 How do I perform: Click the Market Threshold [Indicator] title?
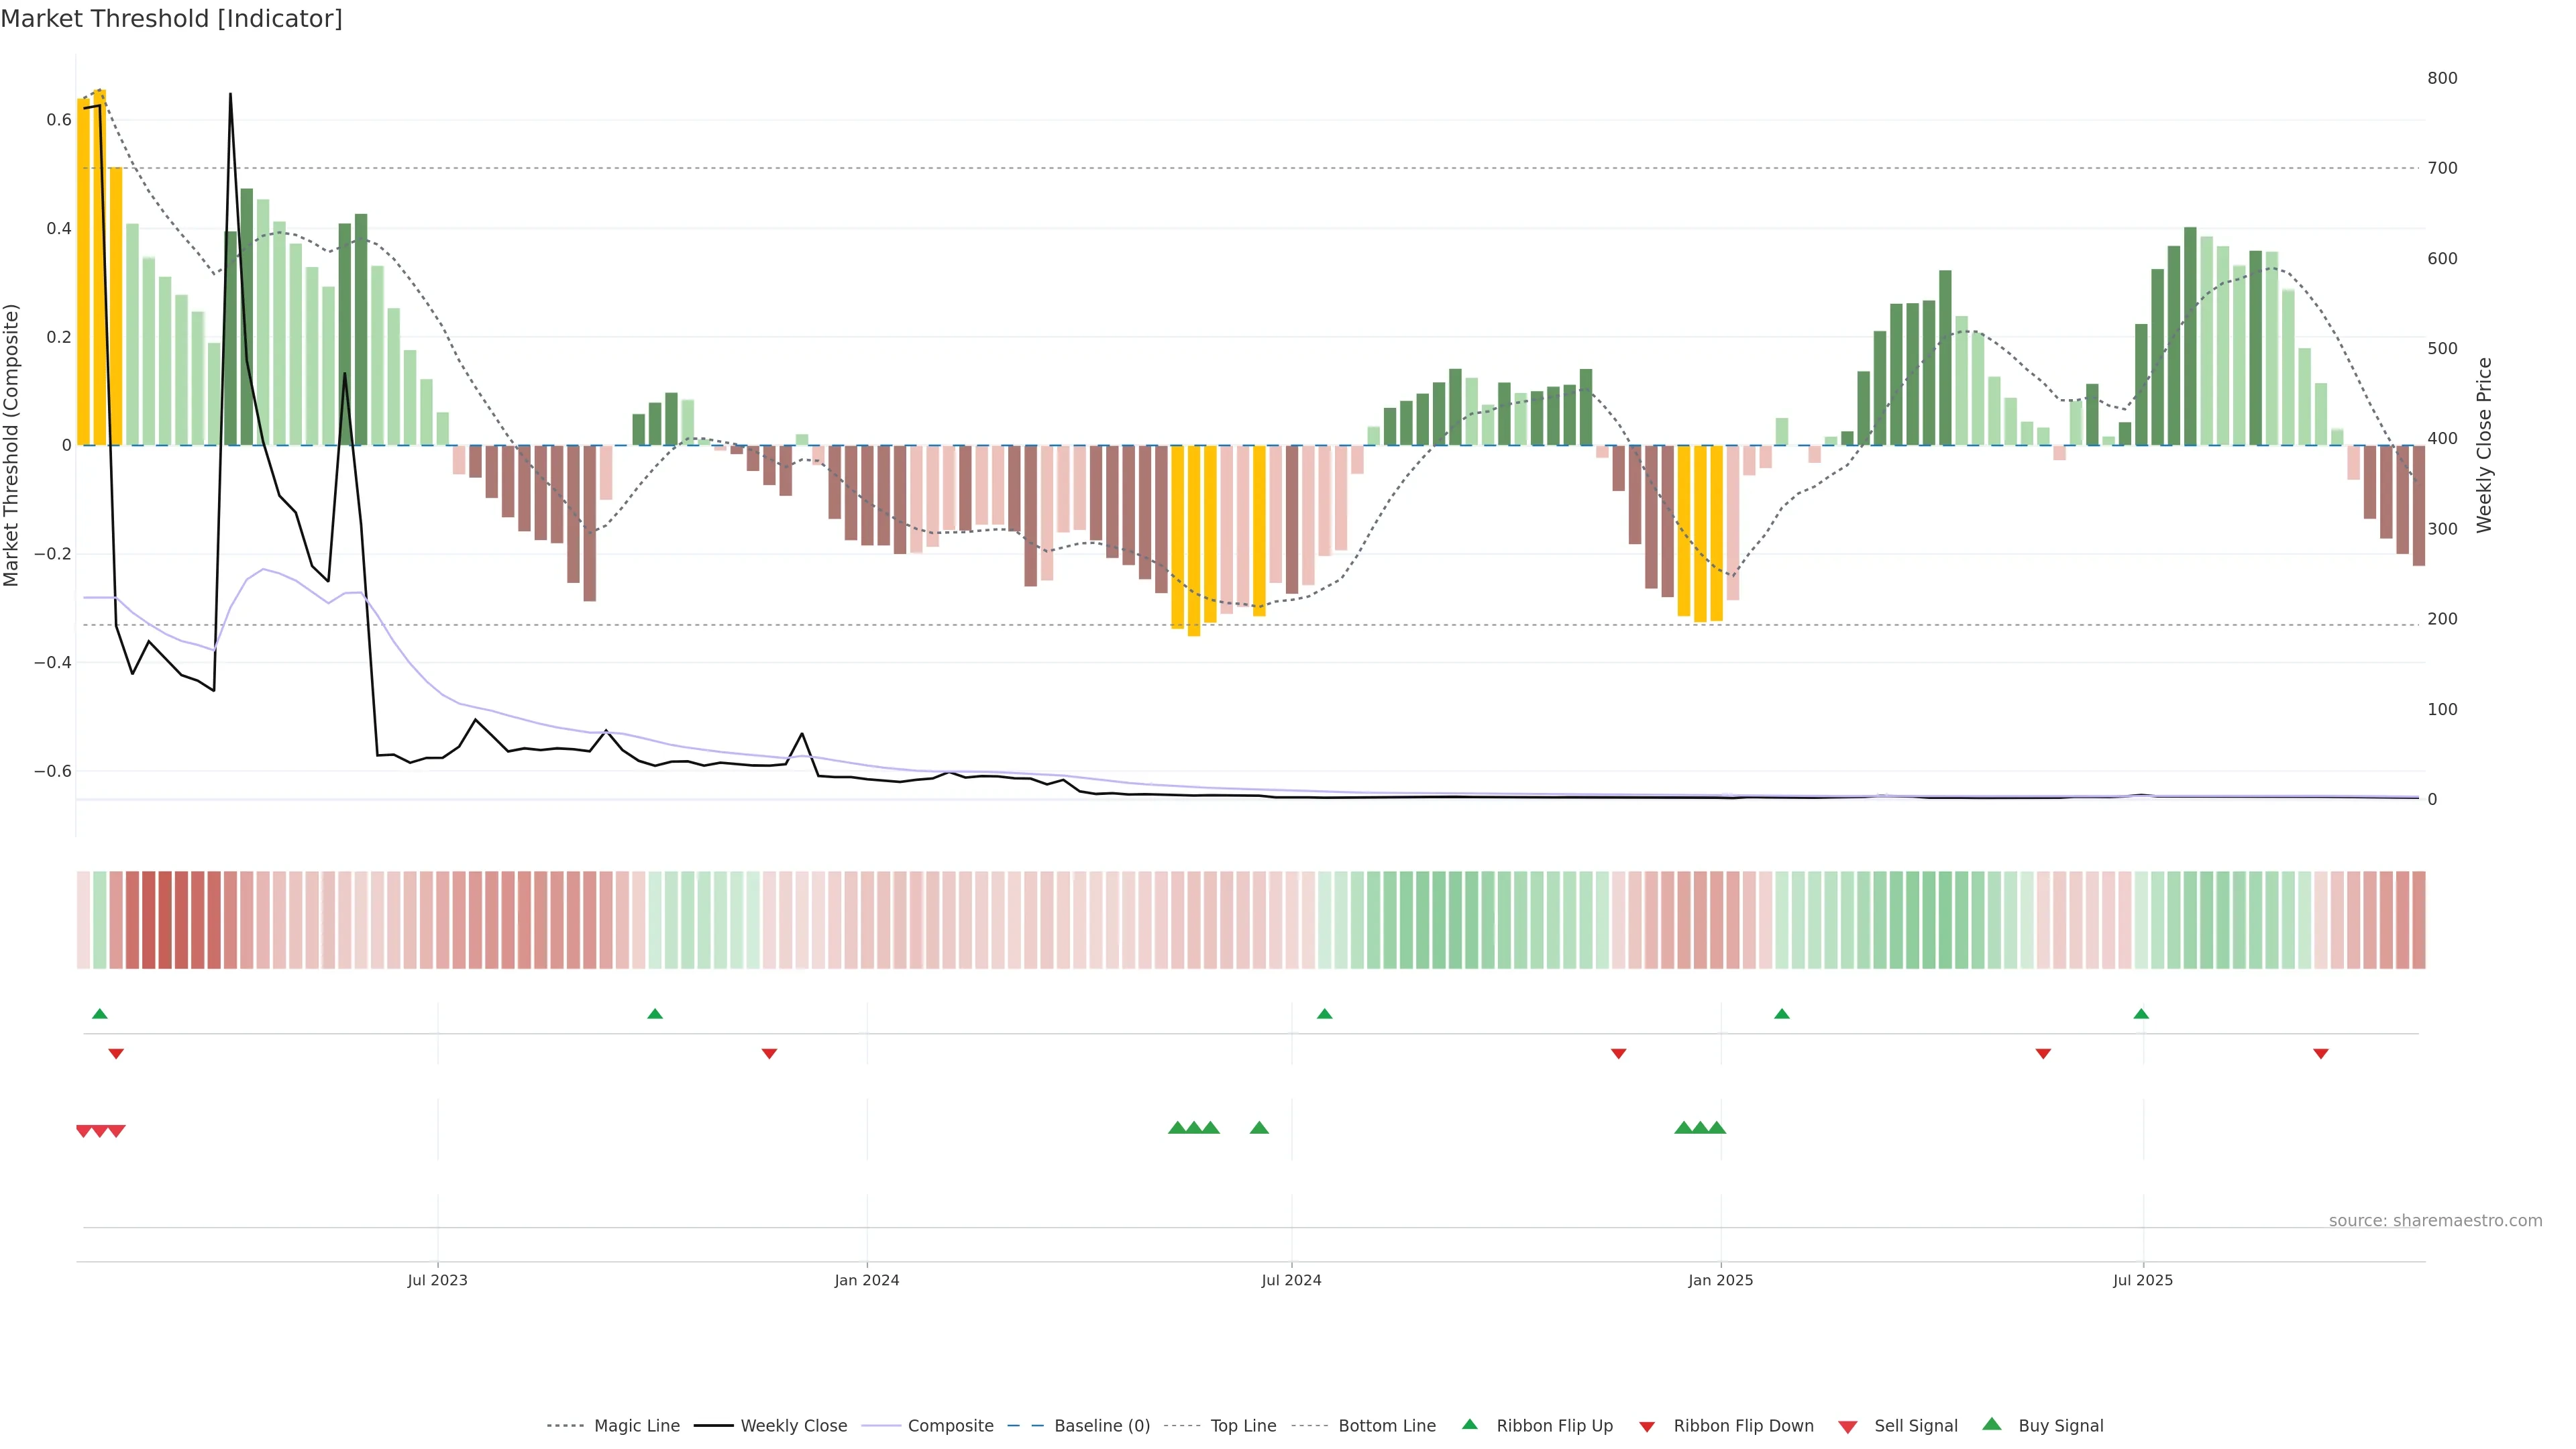point(171,19)
